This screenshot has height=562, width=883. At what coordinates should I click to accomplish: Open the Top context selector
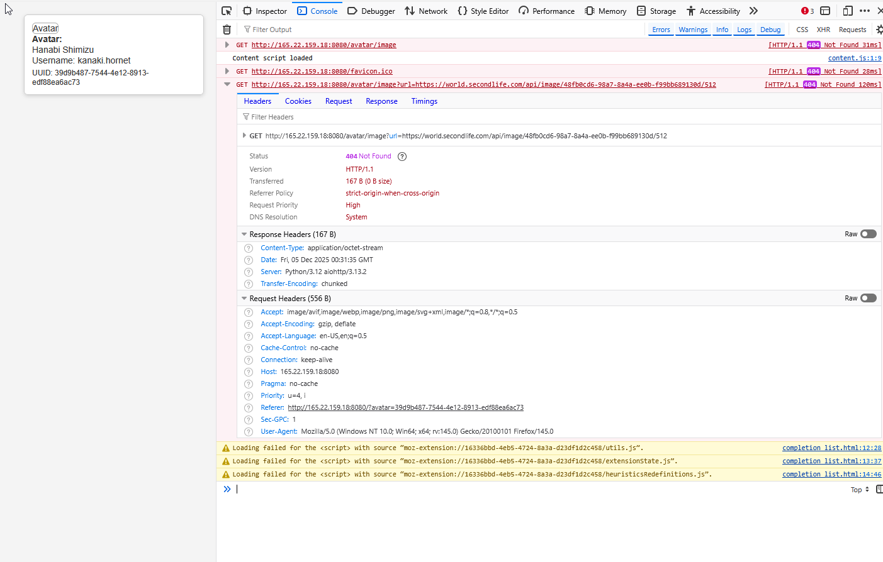pyautogui.click(x=860, y=490)
